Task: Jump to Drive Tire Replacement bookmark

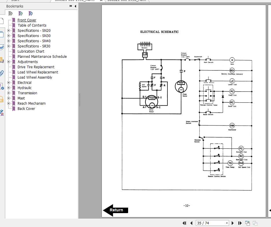Action: 36,67
